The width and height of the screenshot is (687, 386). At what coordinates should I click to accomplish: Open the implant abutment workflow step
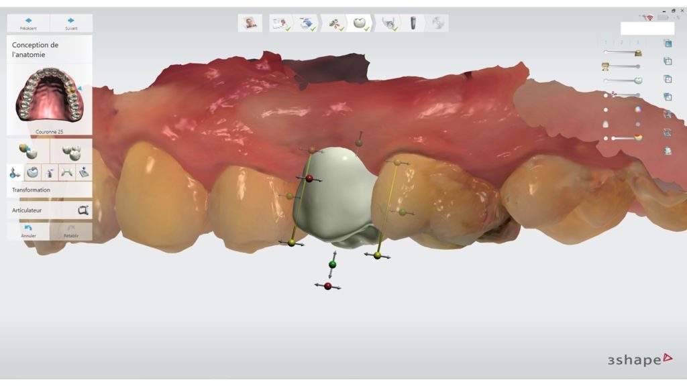click(413, 23)
